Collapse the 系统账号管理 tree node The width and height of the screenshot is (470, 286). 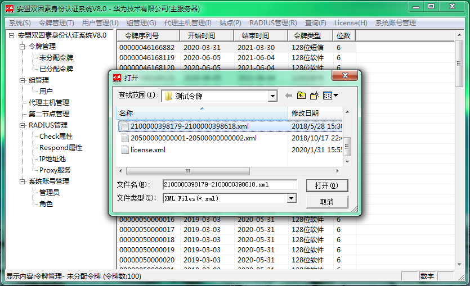pyautogui.click(x=22, y=181)
